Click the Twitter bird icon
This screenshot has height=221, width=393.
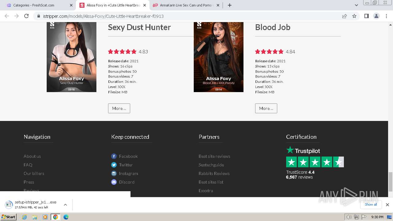[114, 165]
